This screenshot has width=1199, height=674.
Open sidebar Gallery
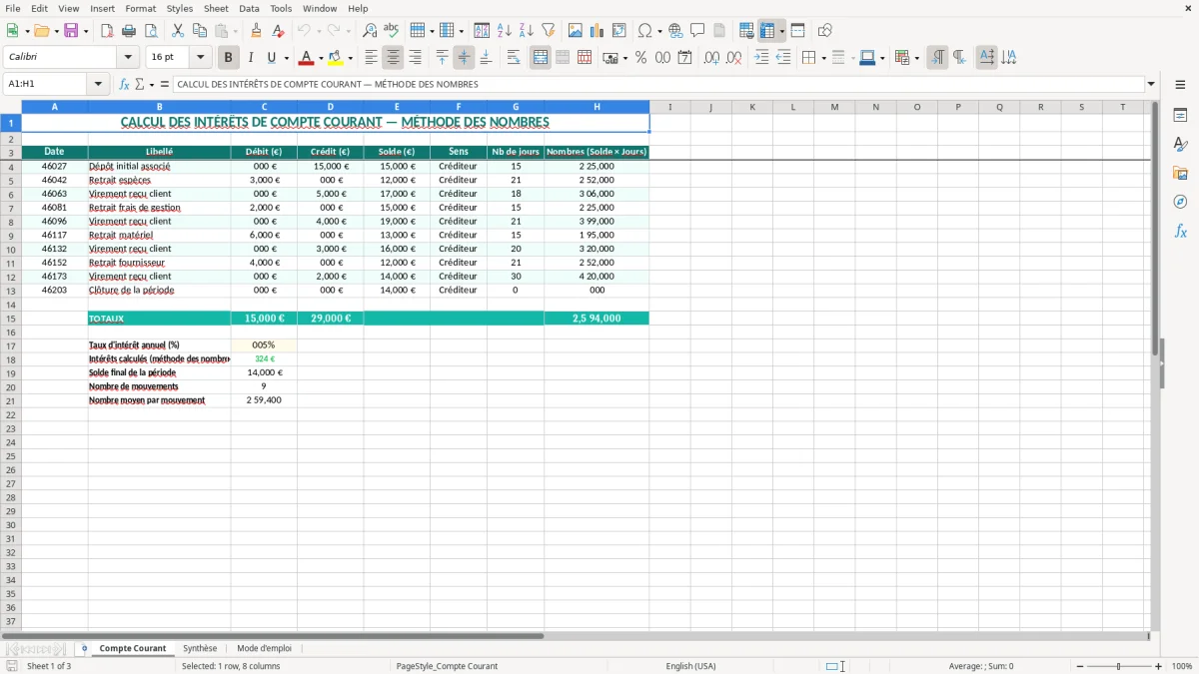[1180, 174]
